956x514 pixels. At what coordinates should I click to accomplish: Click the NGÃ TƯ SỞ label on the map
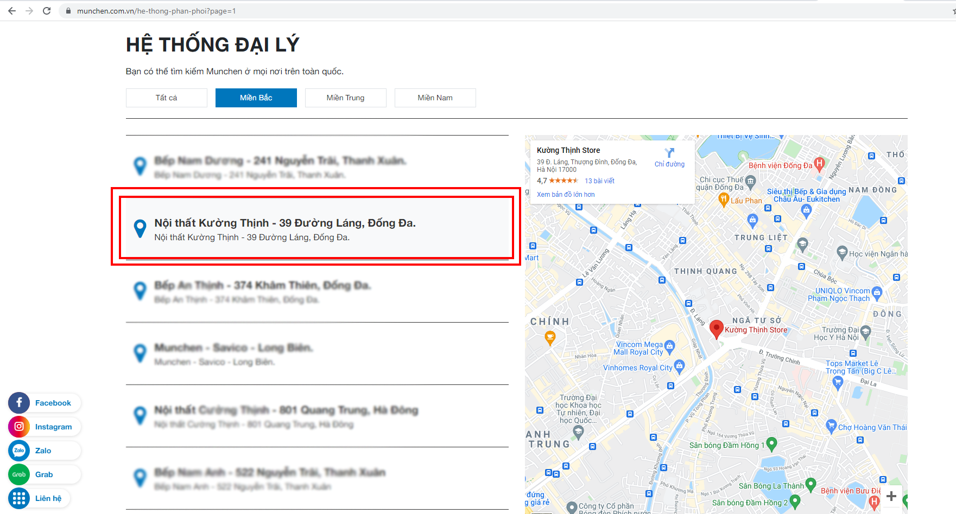tap(757, 320)
